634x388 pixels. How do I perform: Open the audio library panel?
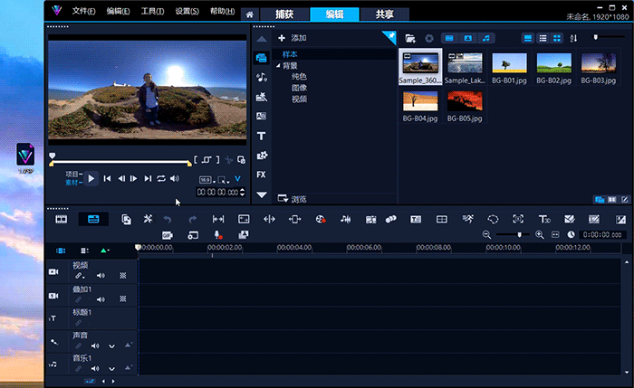coord(261,78)
